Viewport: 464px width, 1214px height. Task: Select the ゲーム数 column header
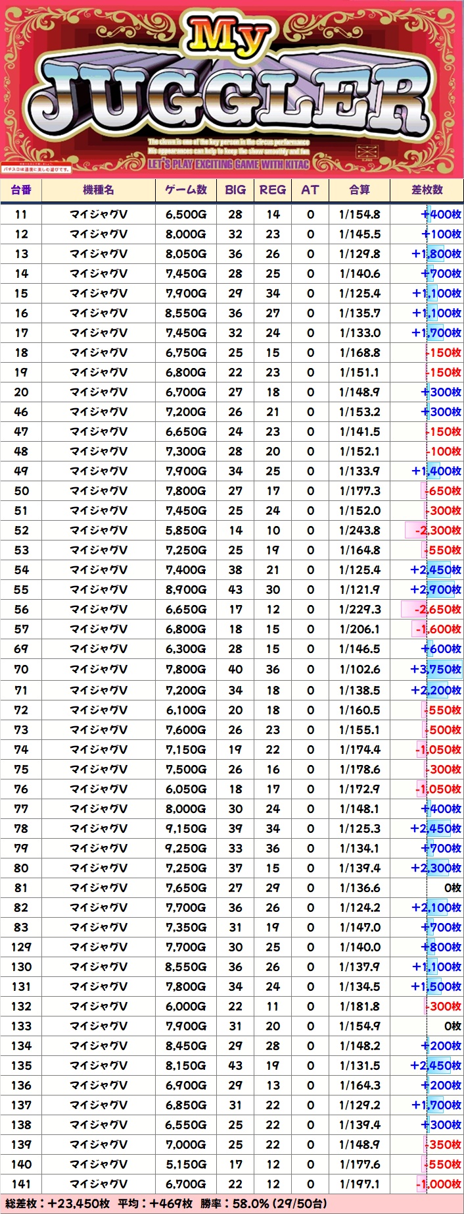click(x=186, y=190)
